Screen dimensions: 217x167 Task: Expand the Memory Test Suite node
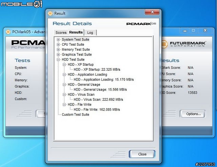point(58,50)
